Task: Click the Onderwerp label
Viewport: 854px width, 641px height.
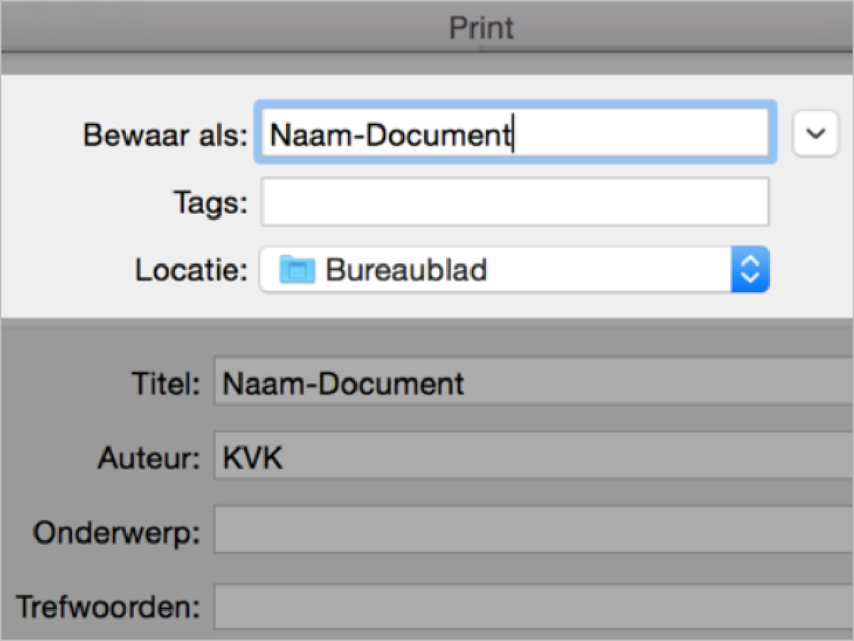Action: [x=117, y=533]
